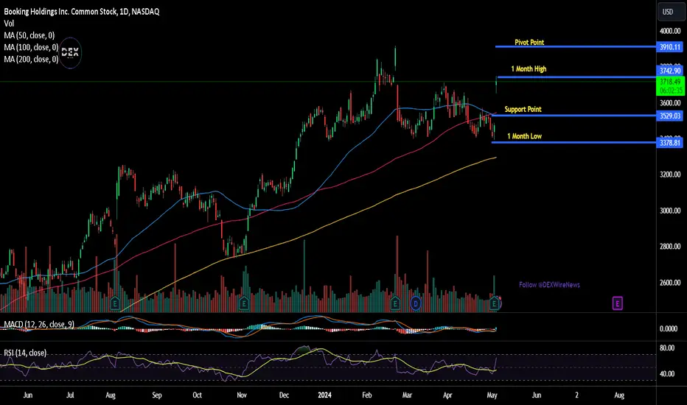Click the Mar label on the time axis

pyautogui.click(x=407, y=395)
